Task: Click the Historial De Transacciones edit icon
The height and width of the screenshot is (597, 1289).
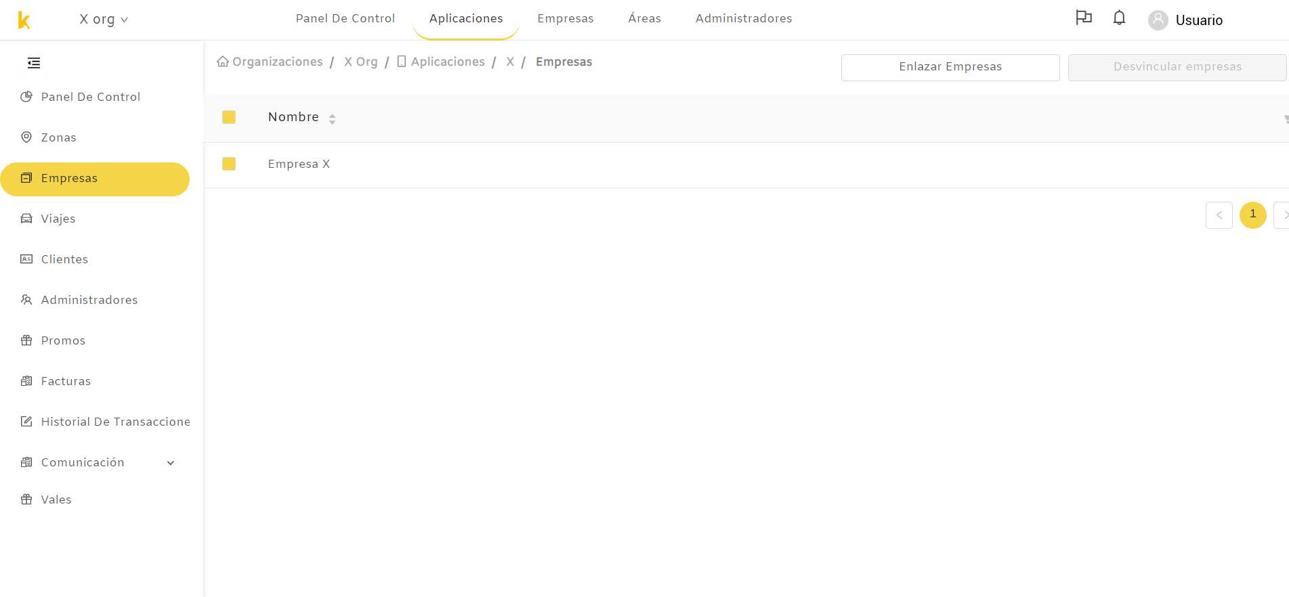Action: tap(26, 422)
